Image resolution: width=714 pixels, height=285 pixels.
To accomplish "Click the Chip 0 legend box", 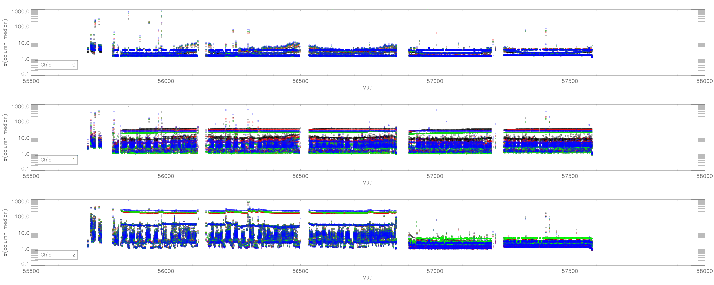I will (56, 65).
